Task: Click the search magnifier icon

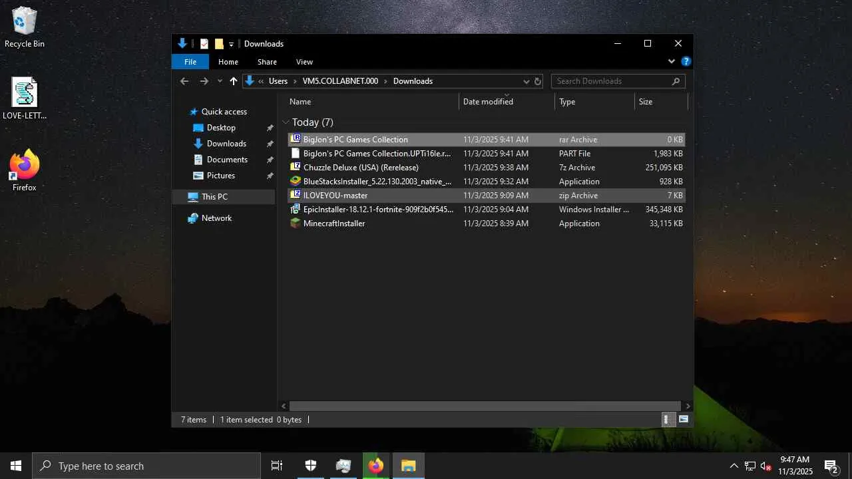Action: click(x=676, y=81)
